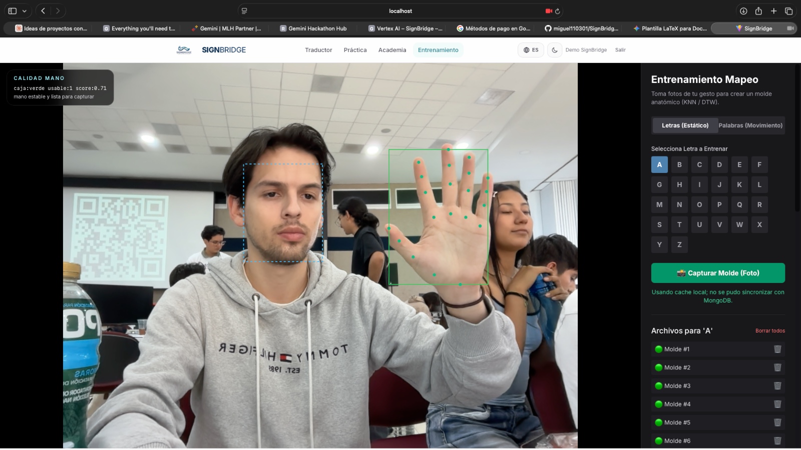Select letter H to train
Screen dimensions: 801x450
679,184
